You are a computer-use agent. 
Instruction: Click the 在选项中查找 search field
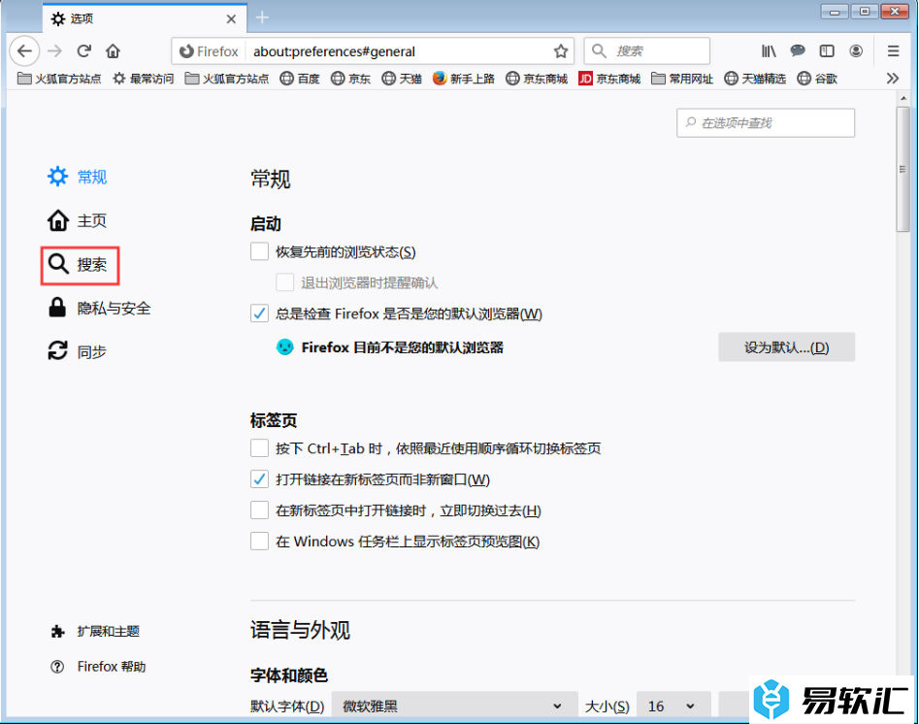coord(766,123)
